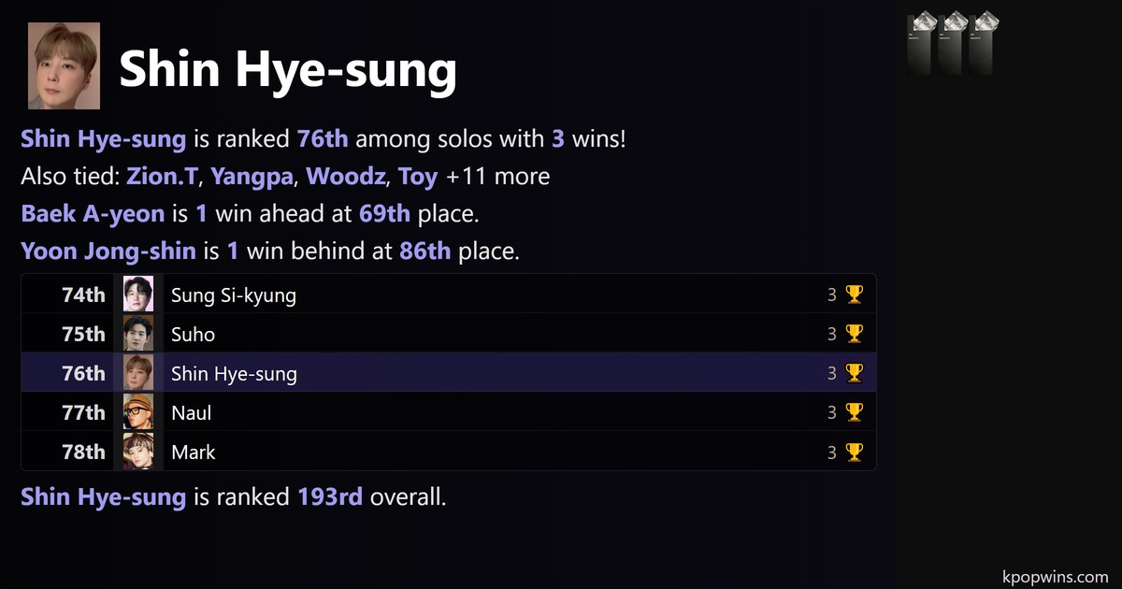This screenshot has width=1122, height=589.
Task: Click the first trophy award image at top right
Action: pos(922,42)
